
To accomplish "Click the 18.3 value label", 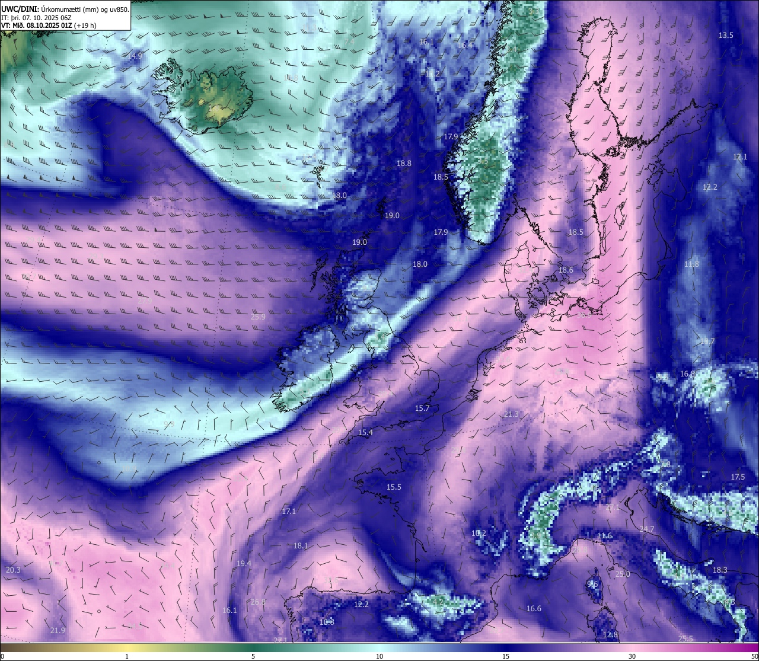I will click(720, 570).
